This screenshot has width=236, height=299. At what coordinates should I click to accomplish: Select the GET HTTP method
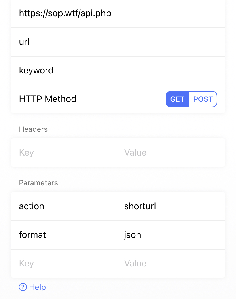tap(177, 99)
